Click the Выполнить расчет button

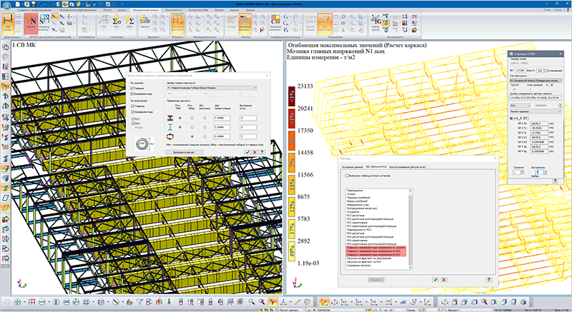[184, 152]
